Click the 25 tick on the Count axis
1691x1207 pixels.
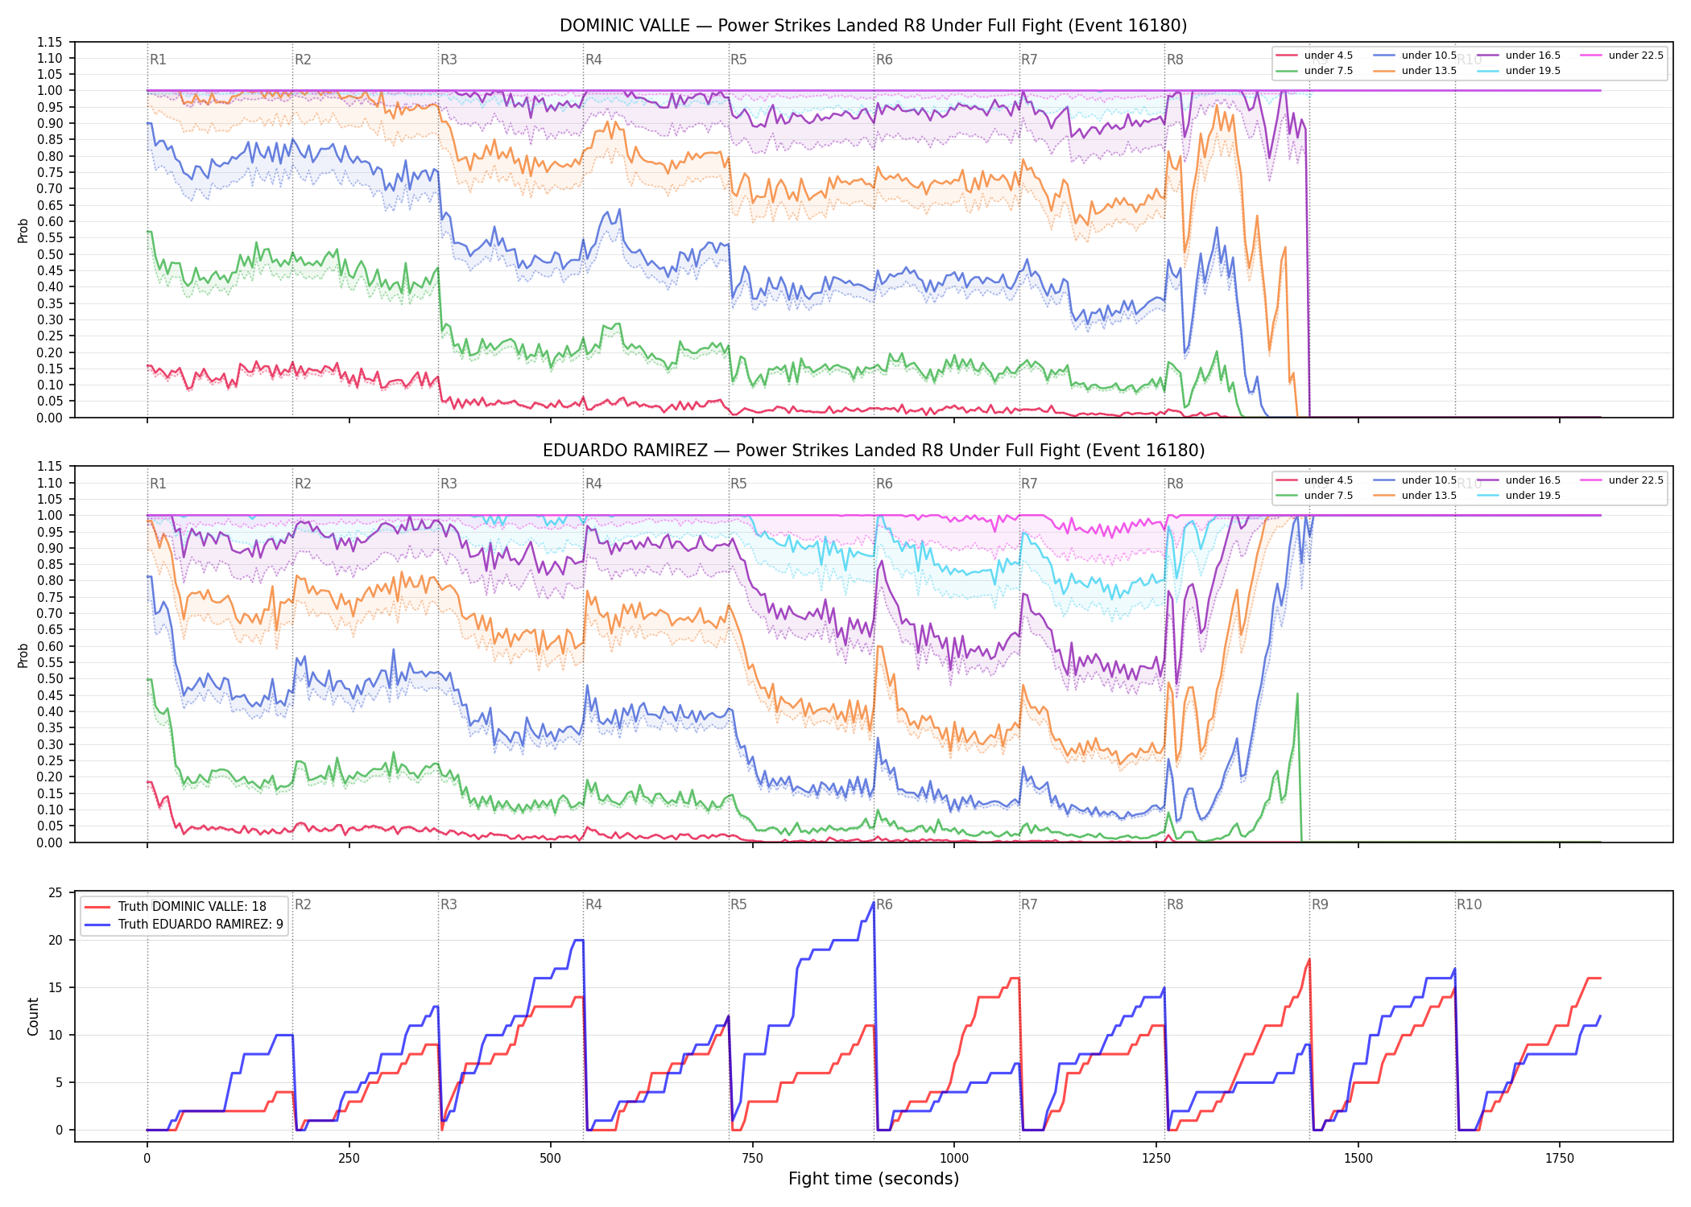56,892
